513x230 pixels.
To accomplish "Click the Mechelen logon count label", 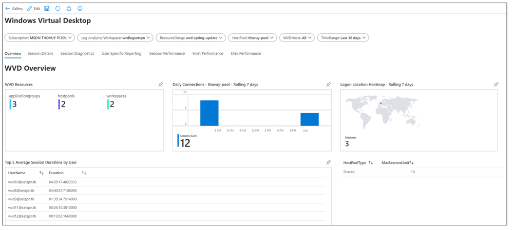I will click(x=351, y=141).
